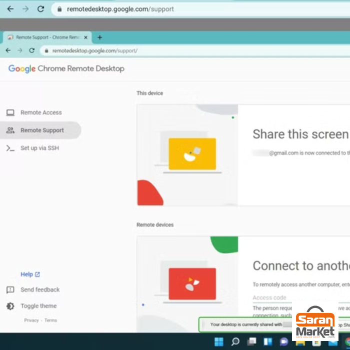Select Remote Support in the sidebar

(42, 130)
